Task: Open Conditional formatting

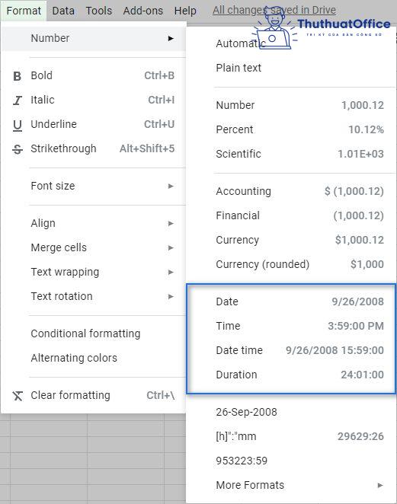Action: tap(94, 333)
